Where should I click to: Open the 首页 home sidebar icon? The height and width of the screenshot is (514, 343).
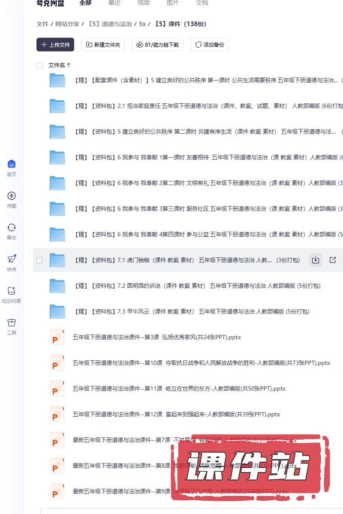pyautogui.click(x=12, y=164)
